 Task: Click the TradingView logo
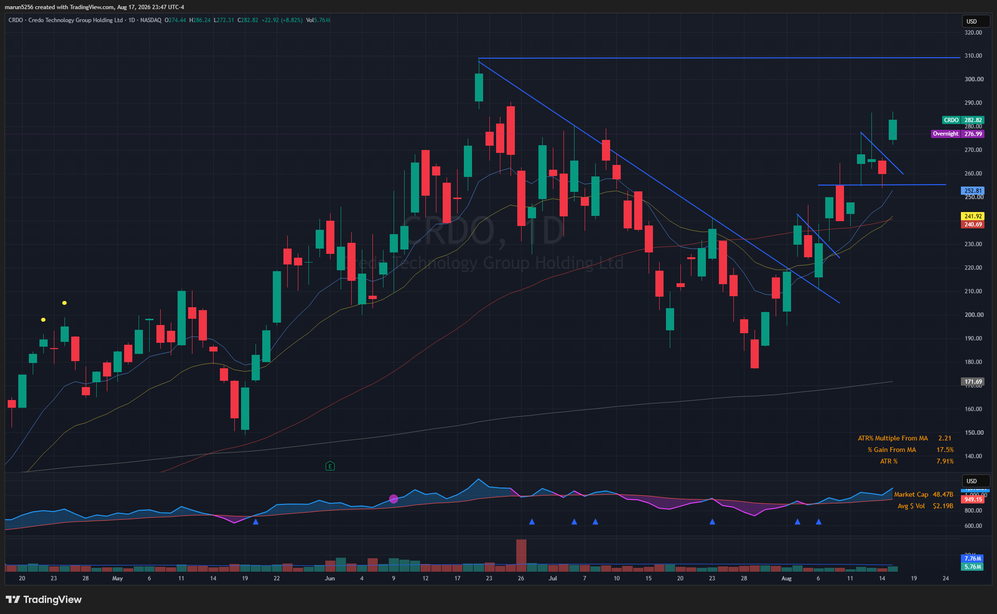44,599
